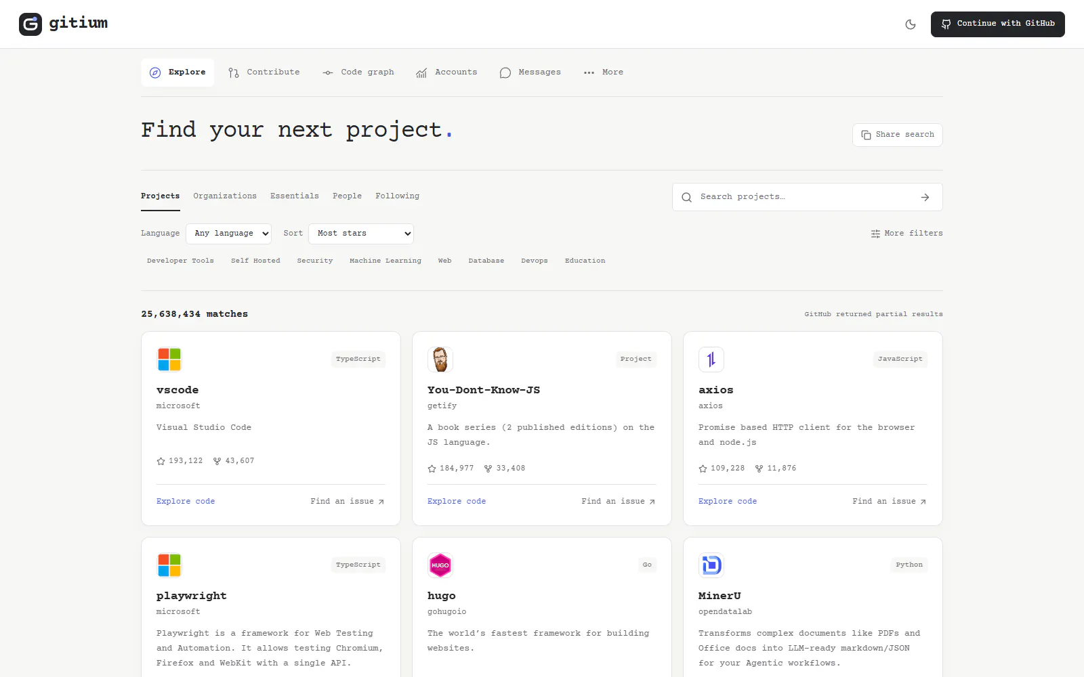The height and width of the screenshot is (677, 1084).
Task: Click the Hugo logo icon
Action: click(x=440, y=565)
